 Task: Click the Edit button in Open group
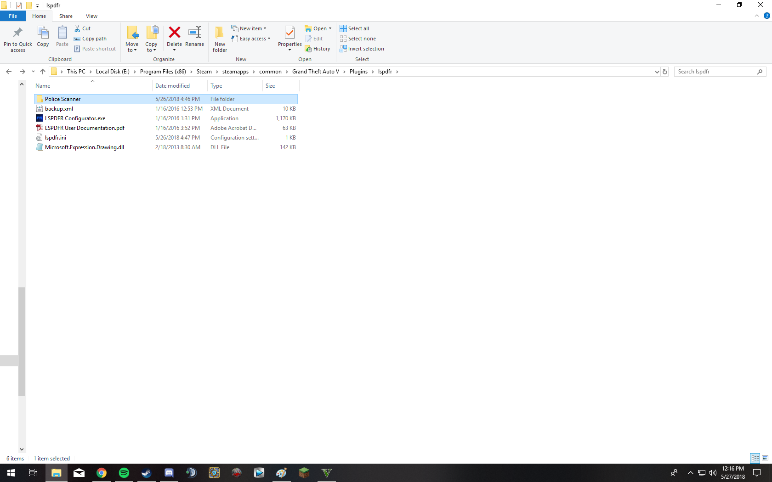point(314,39)
